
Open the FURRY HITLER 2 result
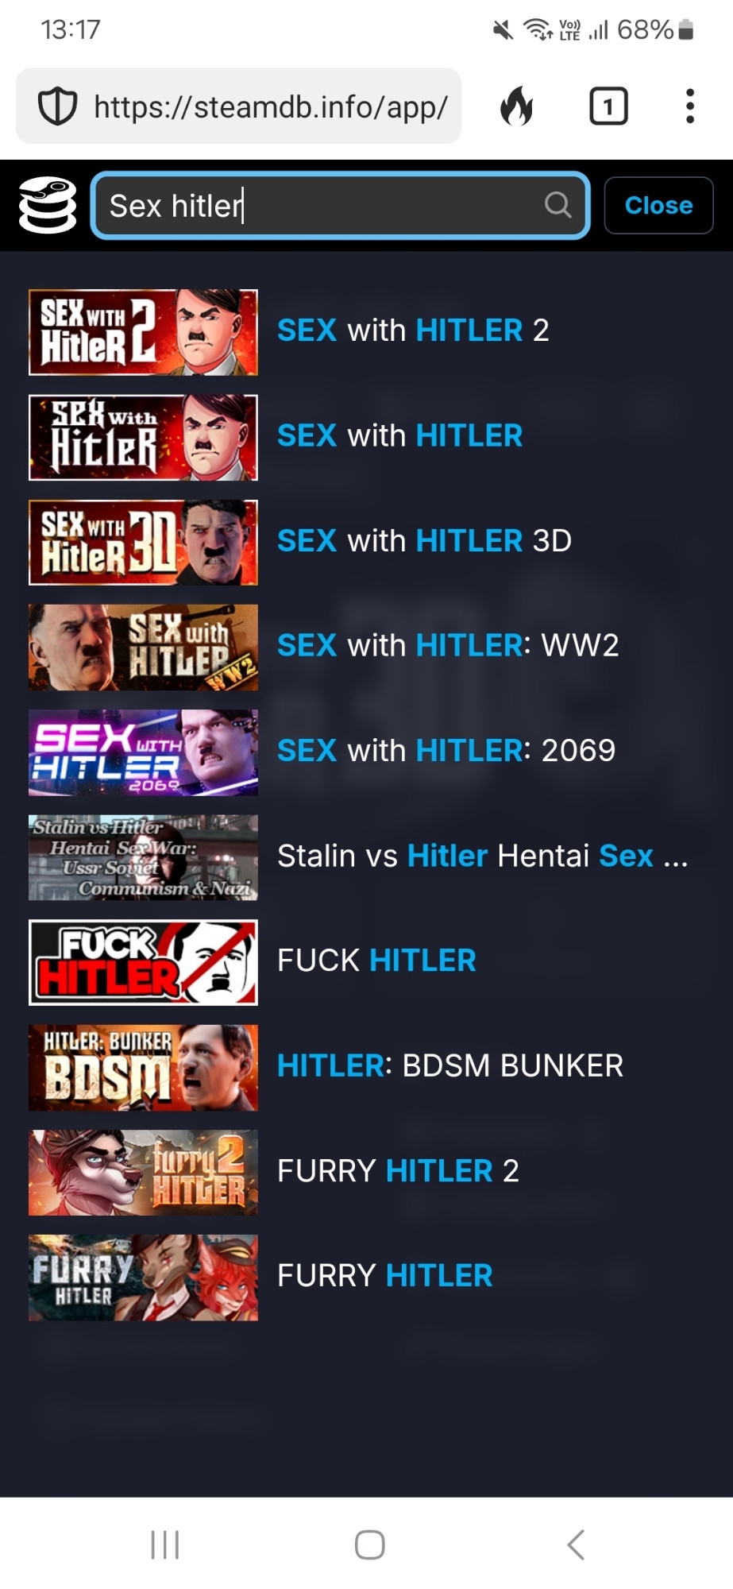tap(366, 1172)
